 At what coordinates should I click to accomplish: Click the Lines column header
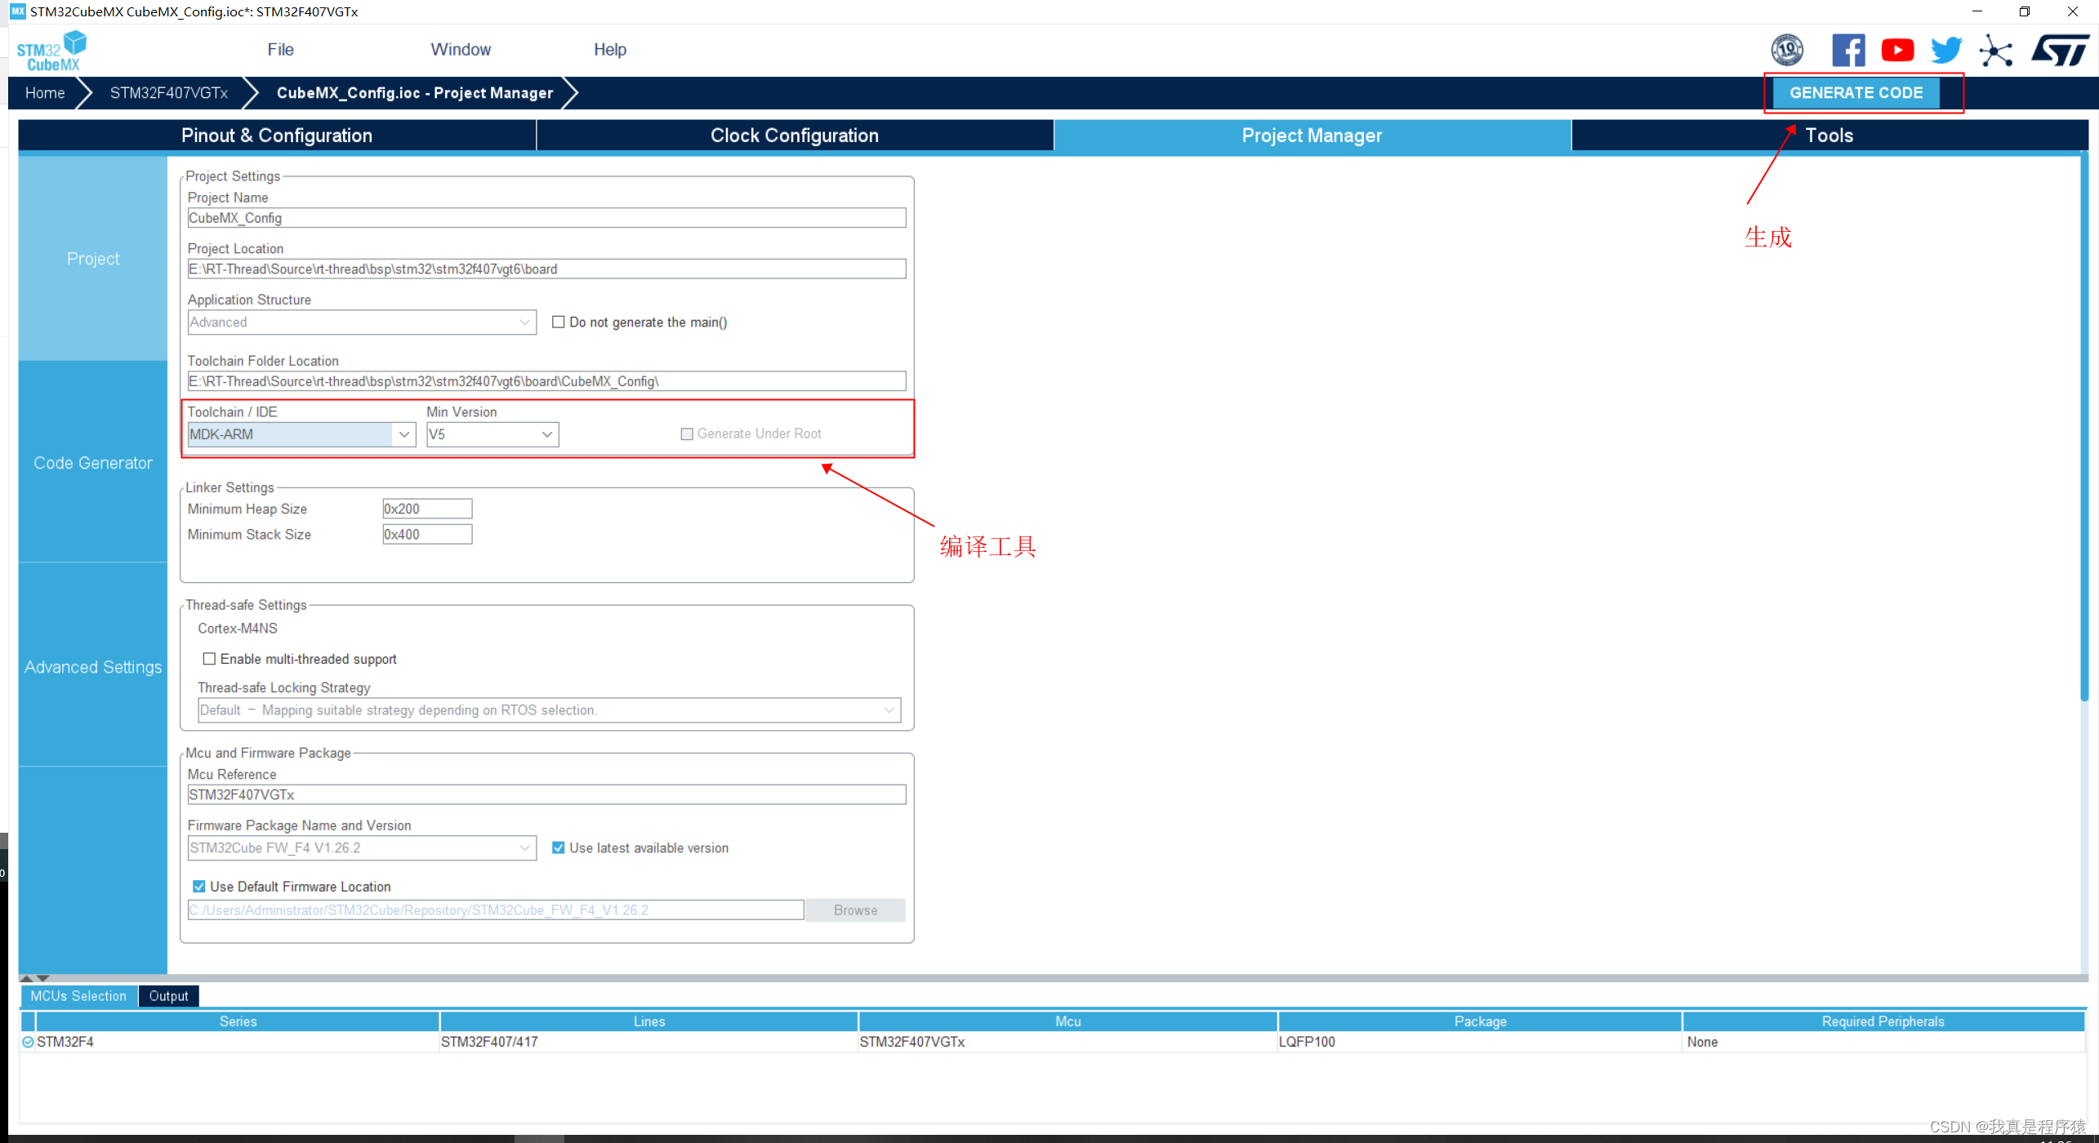[x=649, y=1022]
